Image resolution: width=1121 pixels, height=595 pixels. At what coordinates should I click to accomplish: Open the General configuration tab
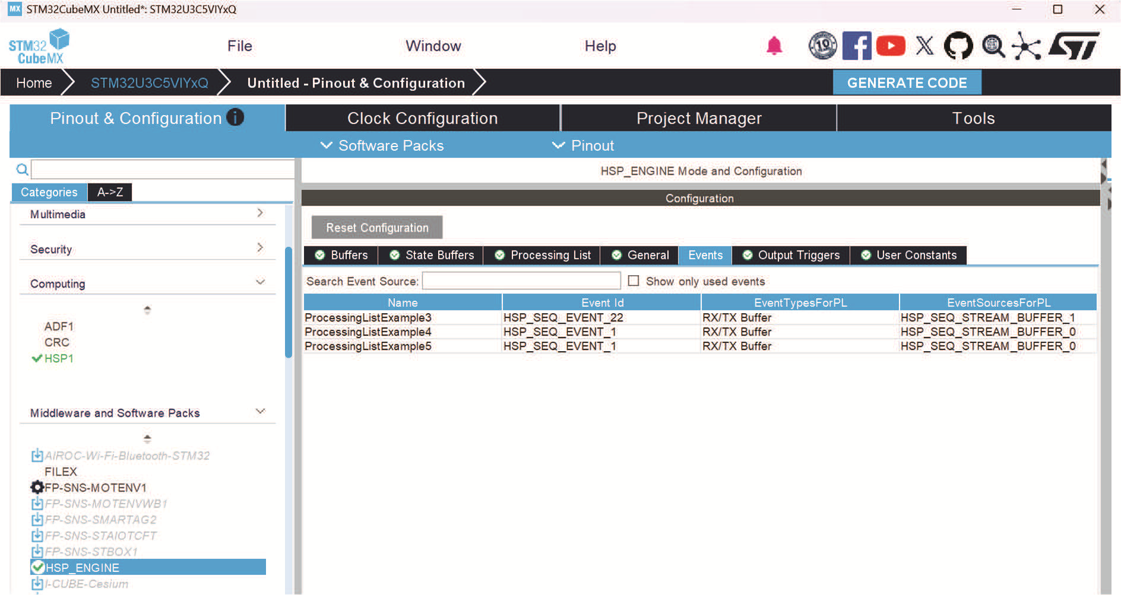(640, 255)
